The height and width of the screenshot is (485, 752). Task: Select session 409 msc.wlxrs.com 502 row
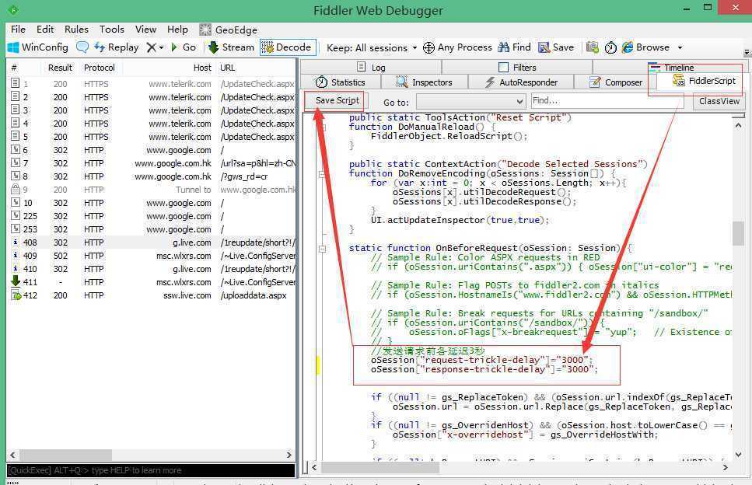[152, 256]
